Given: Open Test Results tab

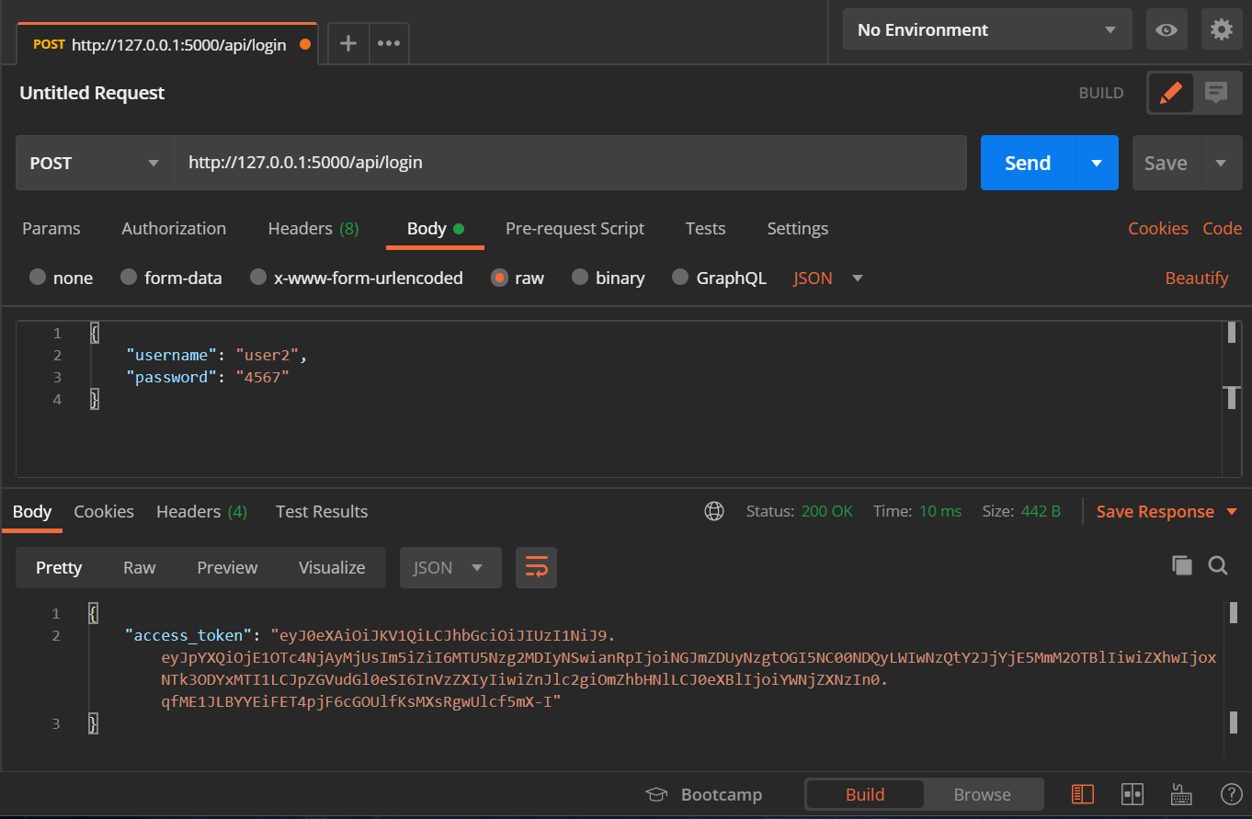Looking at the screenshot, I should [322, 511].
